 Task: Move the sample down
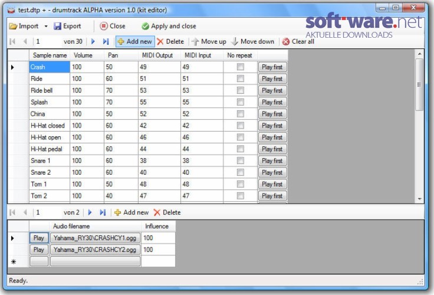pos(253,41)
